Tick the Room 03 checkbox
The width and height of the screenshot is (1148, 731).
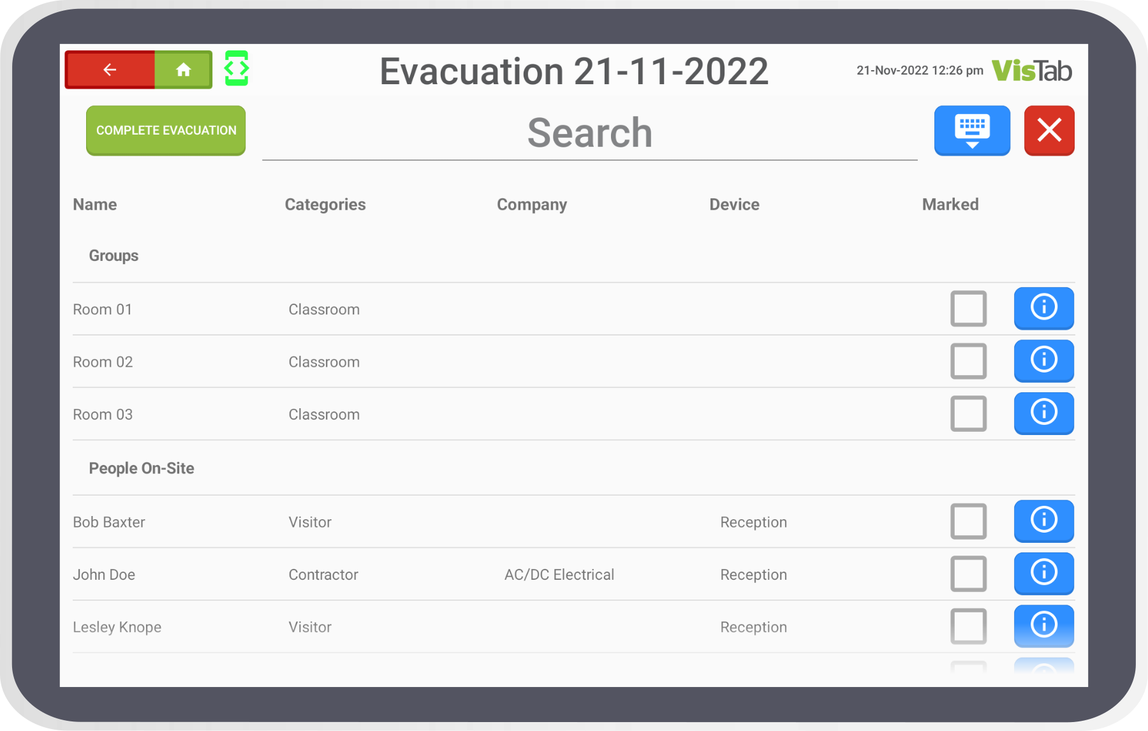click(968, 413)
